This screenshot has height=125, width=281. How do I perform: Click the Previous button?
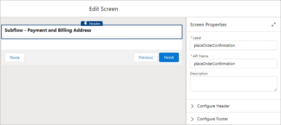pos(146,57)
